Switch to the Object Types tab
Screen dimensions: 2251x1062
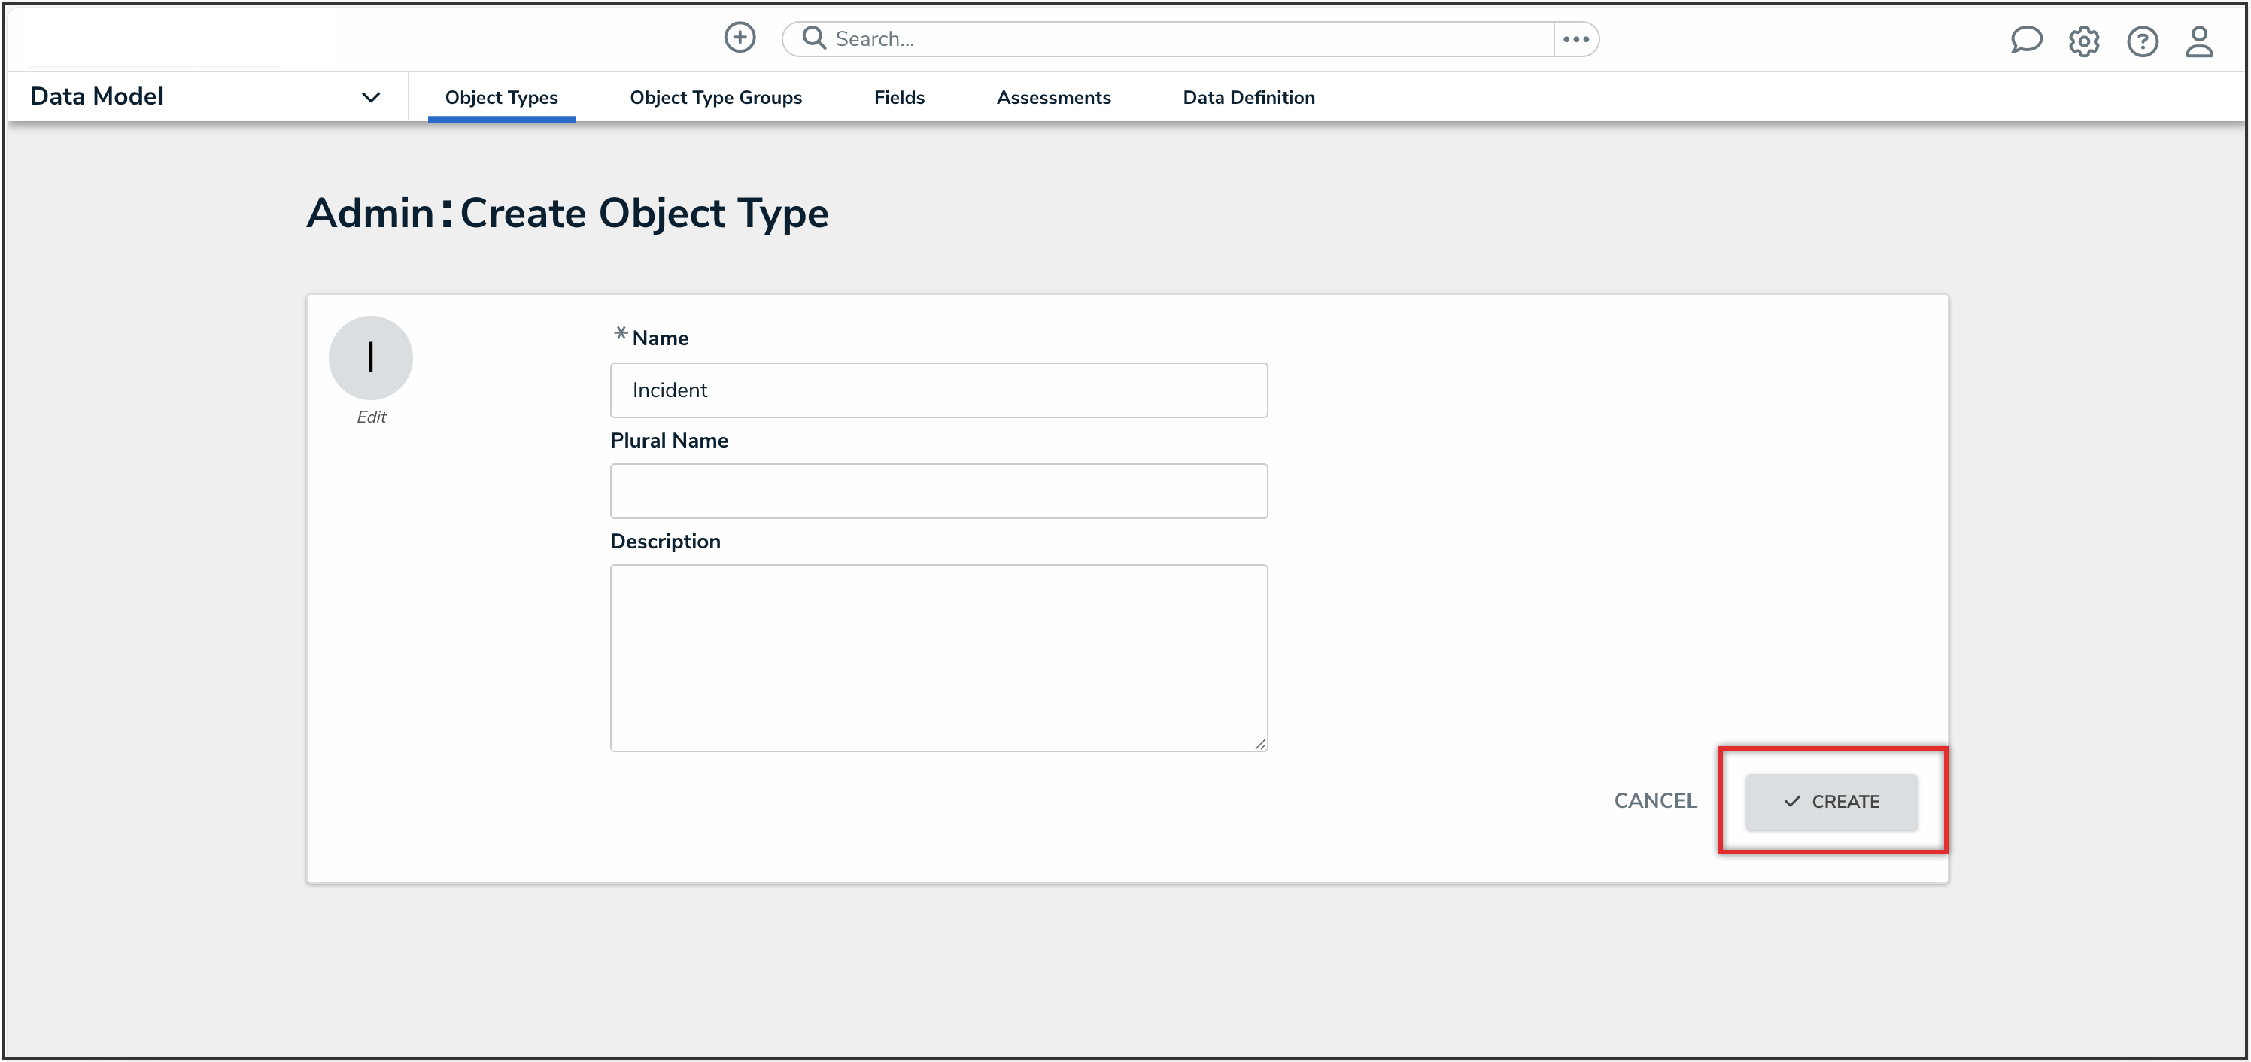[501, 98]
